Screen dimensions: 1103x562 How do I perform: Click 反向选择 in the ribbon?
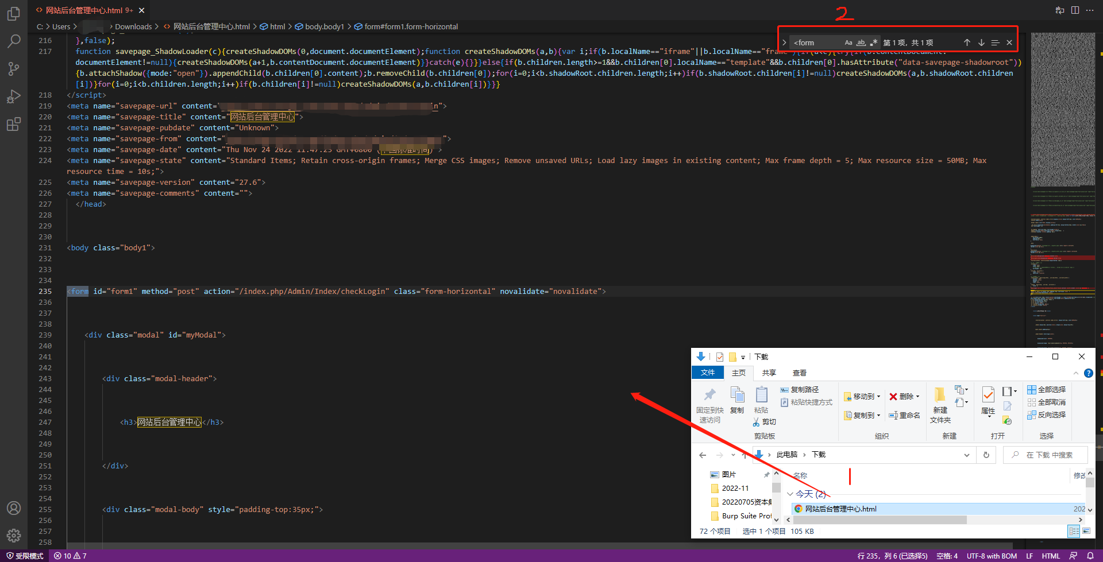click(x=1047, y=414)
